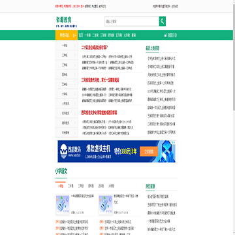This screenshot has width=235, height=235.
Task: Open 首页 in the green navigation bar
Action: point(81,35)
